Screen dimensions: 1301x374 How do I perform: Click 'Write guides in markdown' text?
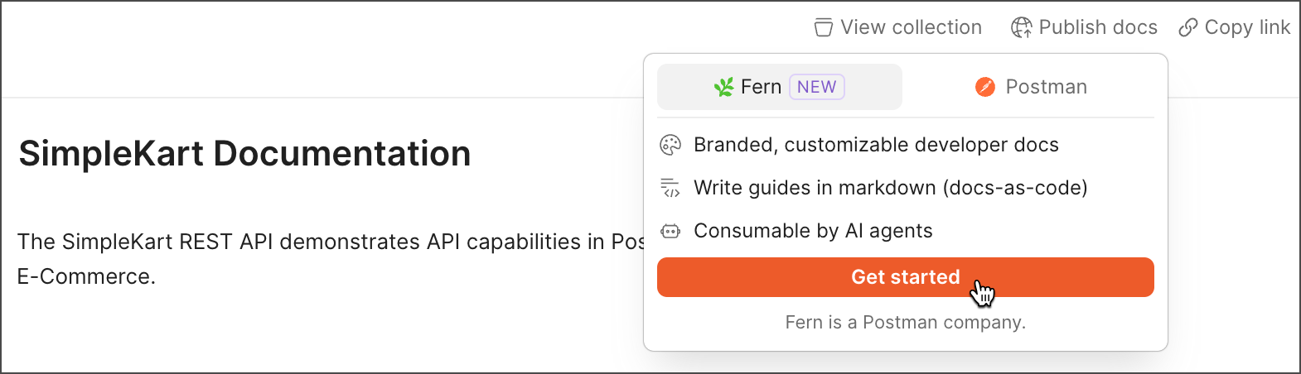point(890,188)
